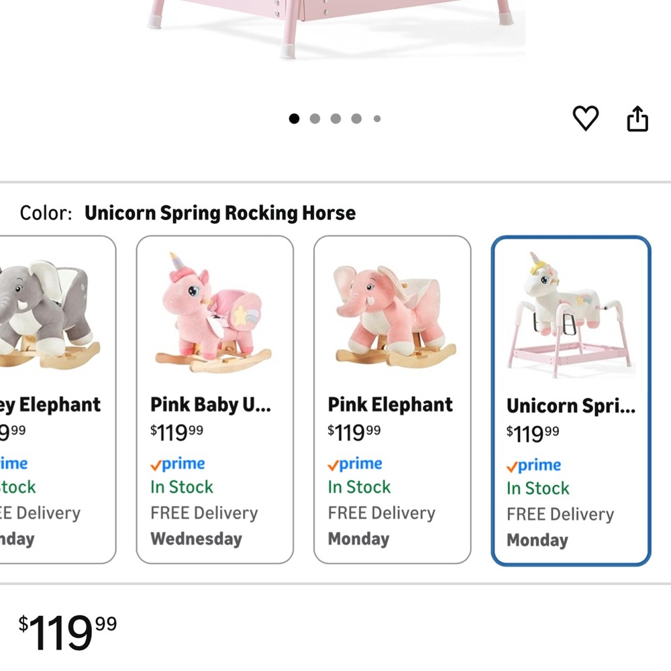The height and width of the screenshot is (671, 671).
Task: Click the In Stock text under Pink Elephant
Action: click(x=359, y=486)
